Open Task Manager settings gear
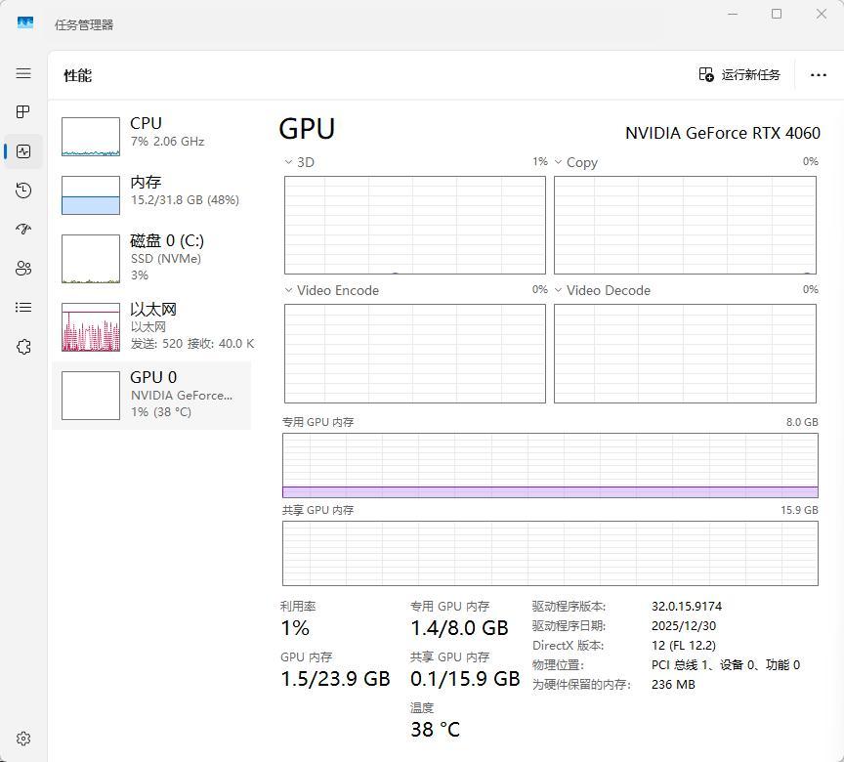 click(23, 739)
